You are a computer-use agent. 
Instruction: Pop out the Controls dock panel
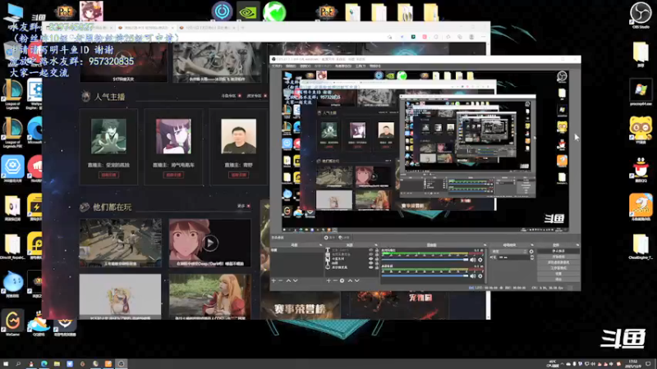coord(577,244)
